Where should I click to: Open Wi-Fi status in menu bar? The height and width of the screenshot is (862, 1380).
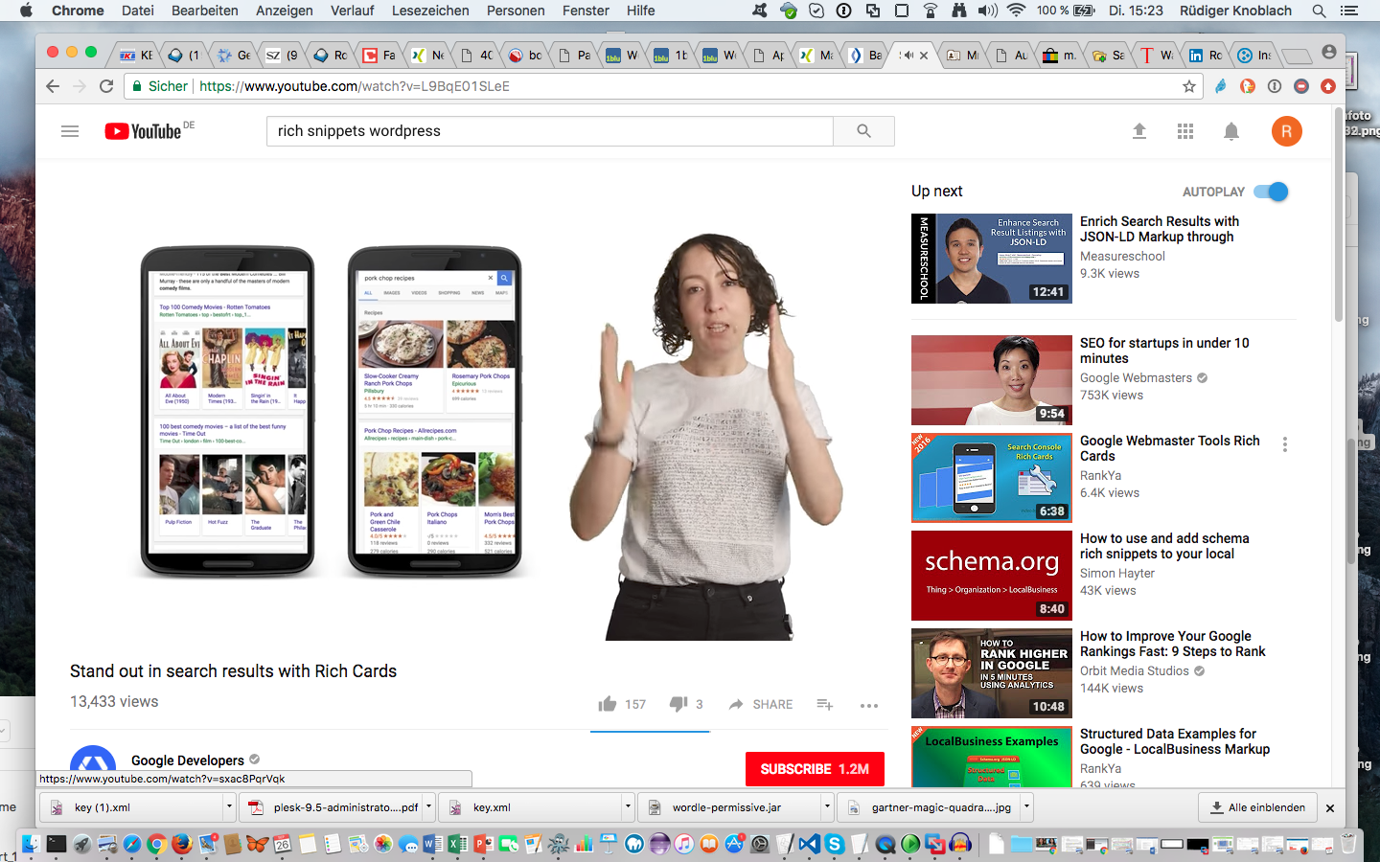pos(1017,11)
